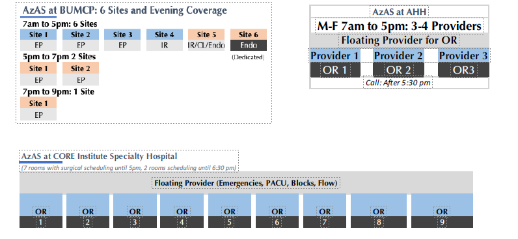Click the M-F 7am to 5pm text box
This screenshot has width=518, height=239.
[399, 26]
